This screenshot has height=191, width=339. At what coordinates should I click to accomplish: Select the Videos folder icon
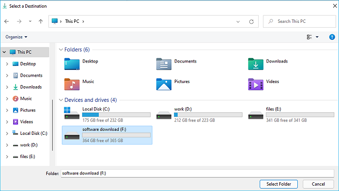click(256, 84)
